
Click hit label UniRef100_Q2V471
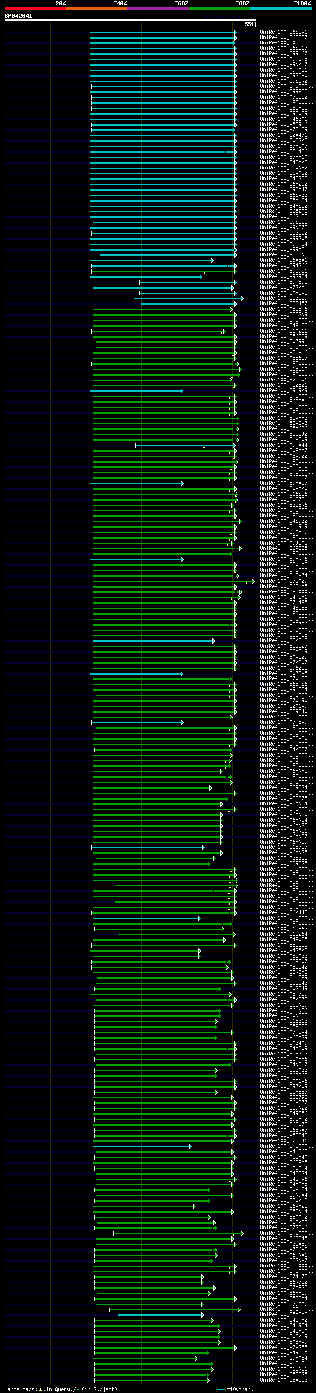tap(283, 135)
